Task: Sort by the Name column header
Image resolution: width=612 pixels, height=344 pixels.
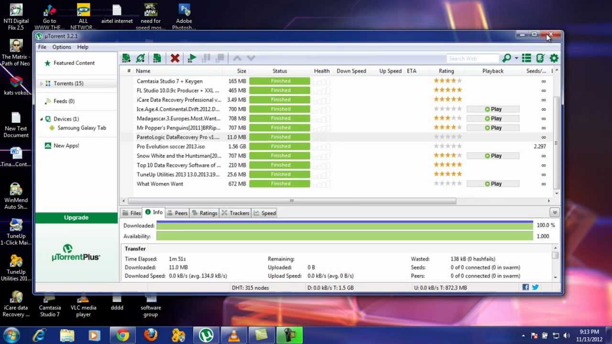Action: pos(143,71)
